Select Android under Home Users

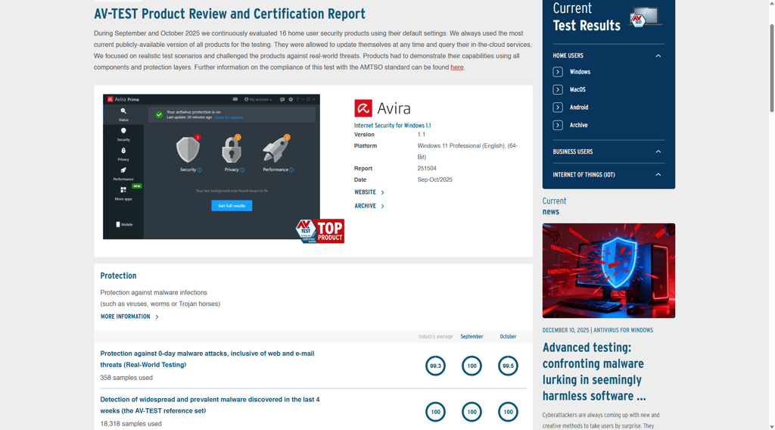pos(579,107)
